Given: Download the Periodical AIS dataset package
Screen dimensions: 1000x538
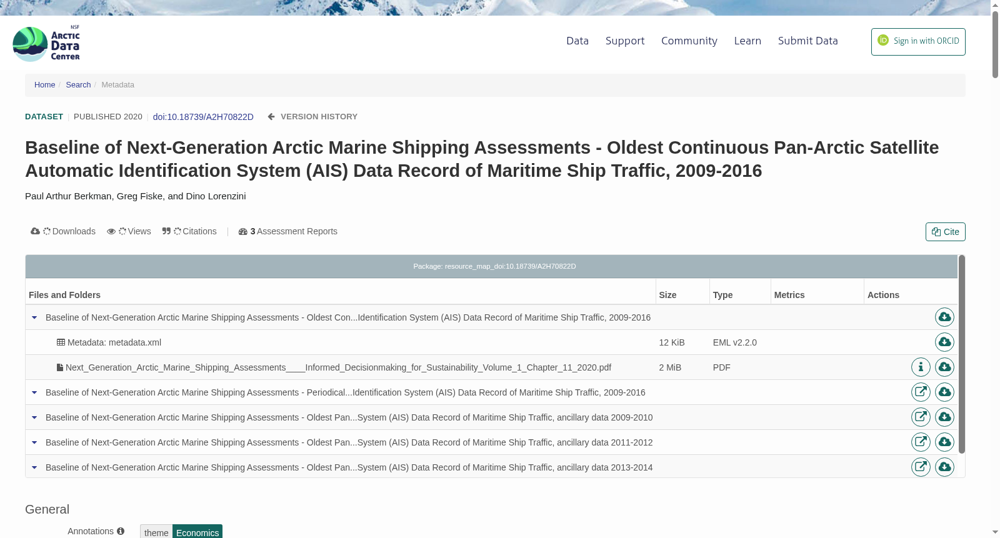Looking at the screenshot, I should pyautogui.click(x=944, y=392).
